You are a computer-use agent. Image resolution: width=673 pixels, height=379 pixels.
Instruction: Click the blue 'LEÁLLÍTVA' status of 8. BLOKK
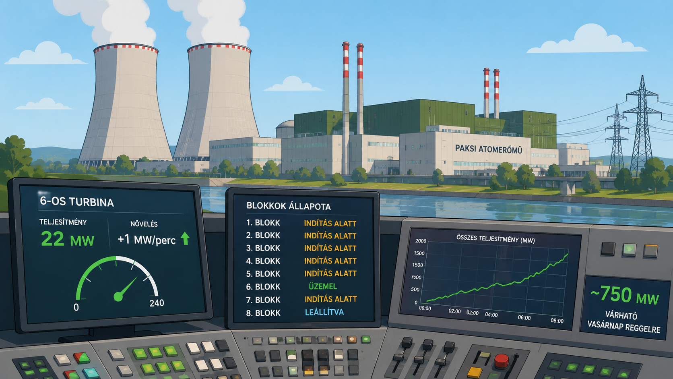click(x=324, y=312)
